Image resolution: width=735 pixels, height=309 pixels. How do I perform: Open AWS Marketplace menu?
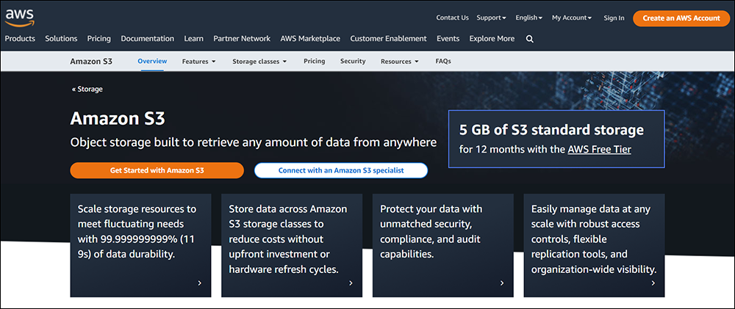click(x=310, y=38)
